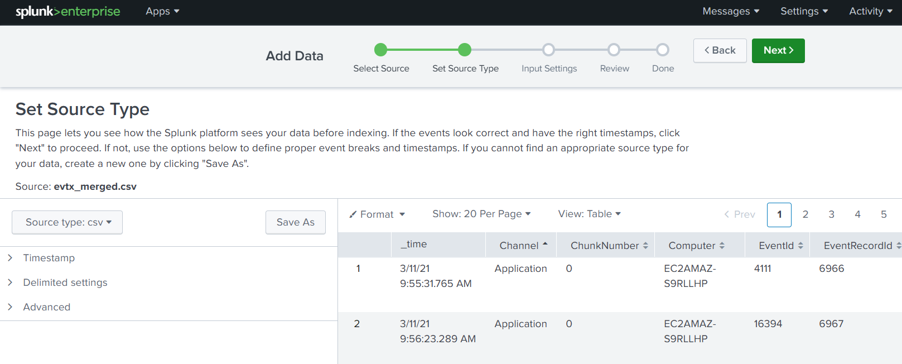
Task: Click the Back button
Action: click(720, 50)
